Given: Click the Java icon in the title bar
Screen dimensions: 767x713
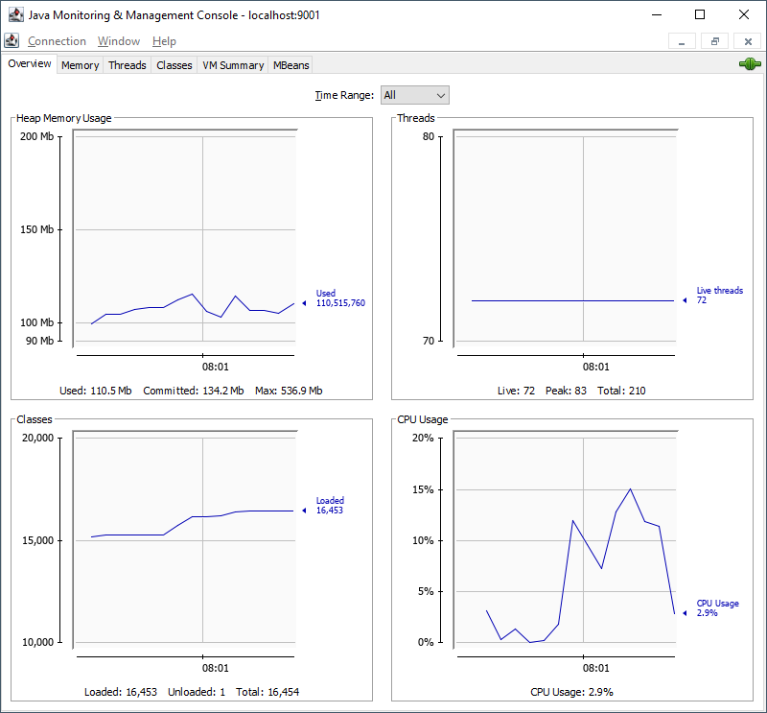Looking at the screenshot, I should tap(15, 15).
